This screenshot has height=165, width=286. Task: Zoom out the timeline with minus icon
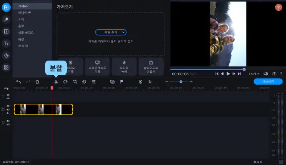click(x=167, y=82)
